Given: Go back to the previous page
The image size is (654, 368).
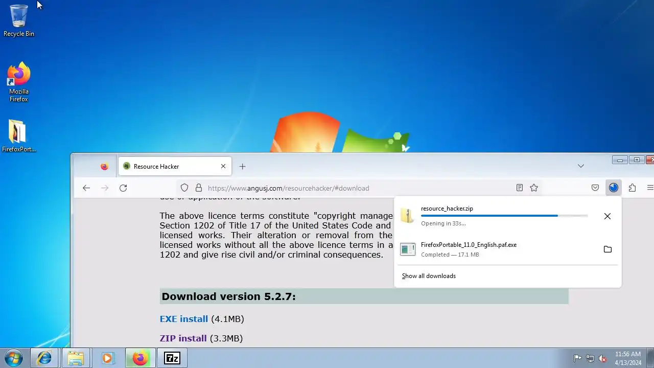Looking at the screenshot, I should [x=86, y=188].
